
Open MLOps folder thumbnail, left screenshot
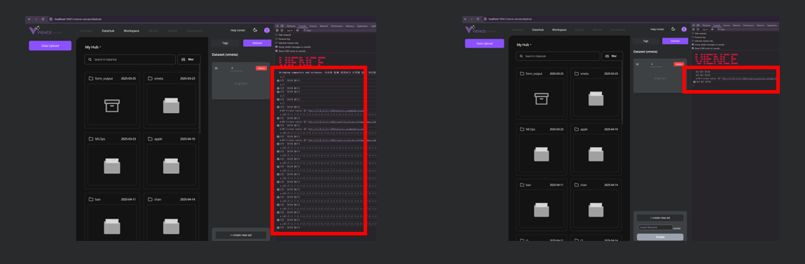coord(112,166)
